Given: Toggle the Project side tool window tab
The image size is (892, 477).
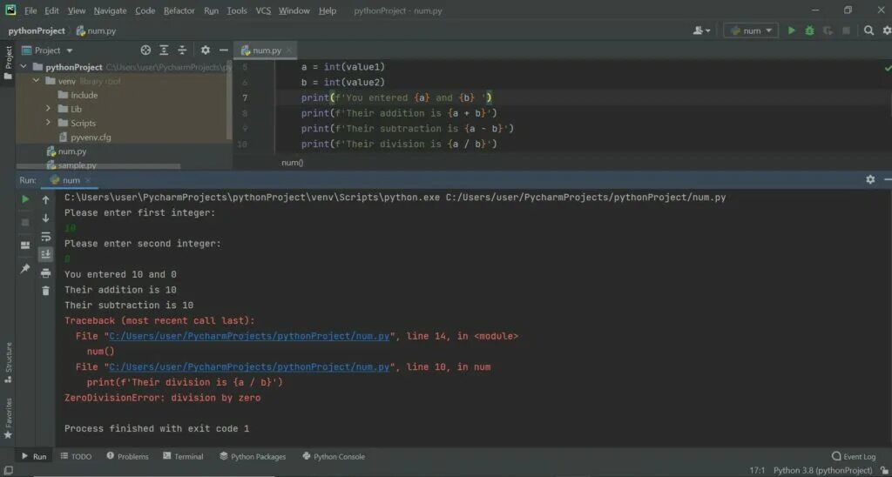Looking at the screenshot, I should pos(8,63).
